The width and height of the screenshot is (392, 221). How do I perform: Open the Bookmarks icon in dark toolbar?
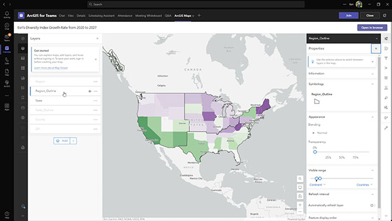point(23,97)
